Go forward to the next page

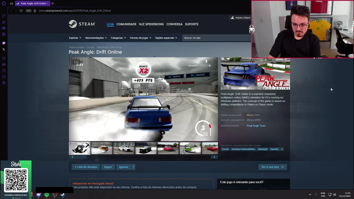point(16,11)
